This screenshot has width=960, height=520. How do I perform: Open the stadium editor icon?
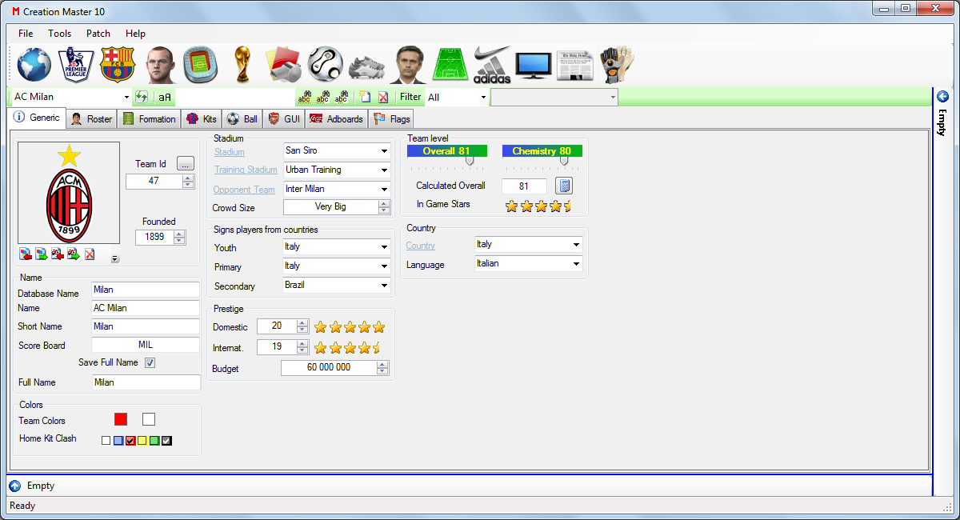[x=201, y=65]
